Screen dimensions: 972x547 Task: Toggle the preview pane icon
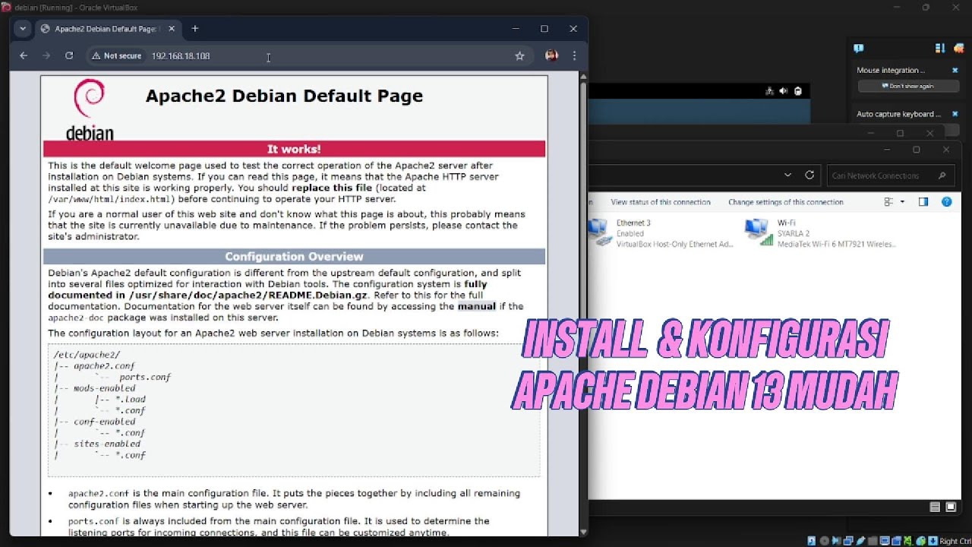[x=923, y=202]
